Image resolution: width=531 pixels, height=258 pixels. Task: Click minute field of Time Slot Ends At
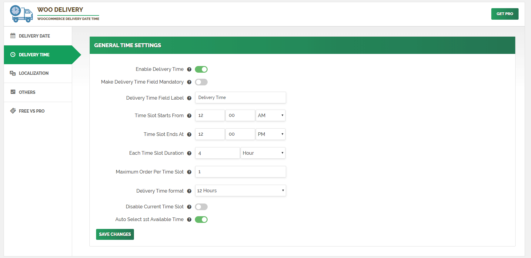[x=240, y=134]
